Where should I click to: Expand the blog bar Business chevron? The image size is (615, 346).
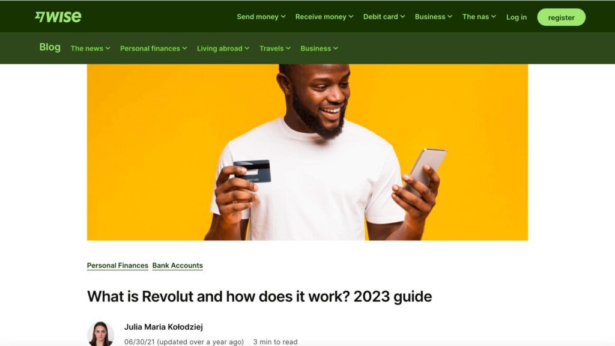(x=336, y=48)
